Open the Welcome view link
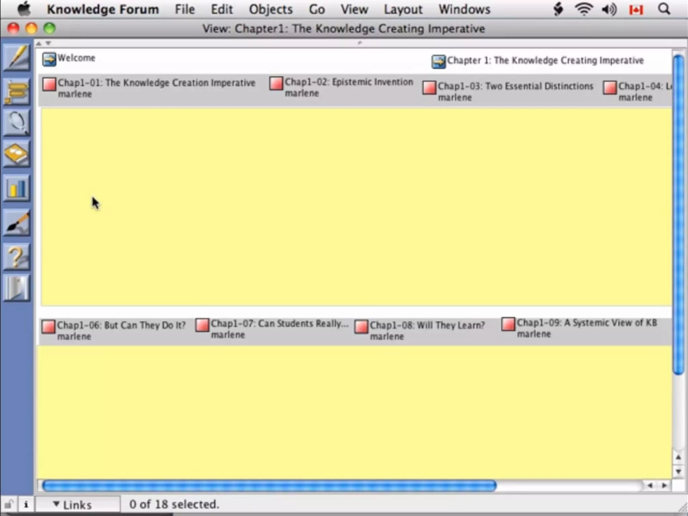The width and height of the screenshot is (688, 516). pos(49,59)
